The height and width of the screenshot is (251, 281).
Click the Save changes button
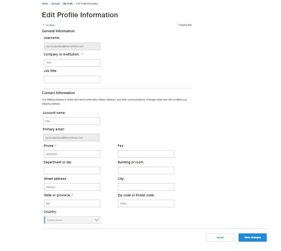point(252,238)
